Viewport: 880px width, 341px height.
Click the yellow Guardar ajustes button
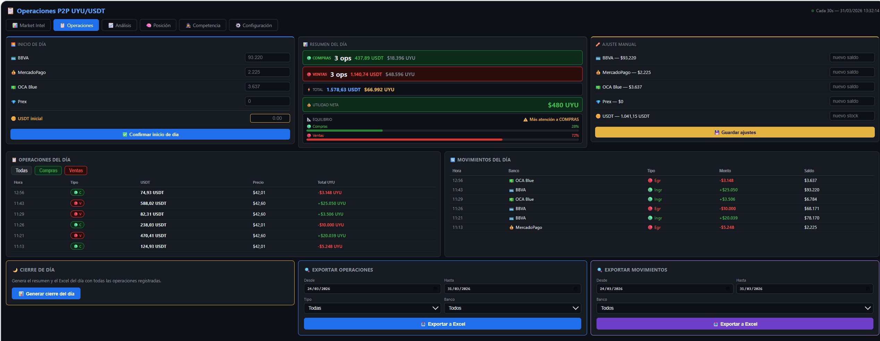click(x=734, y=132)
